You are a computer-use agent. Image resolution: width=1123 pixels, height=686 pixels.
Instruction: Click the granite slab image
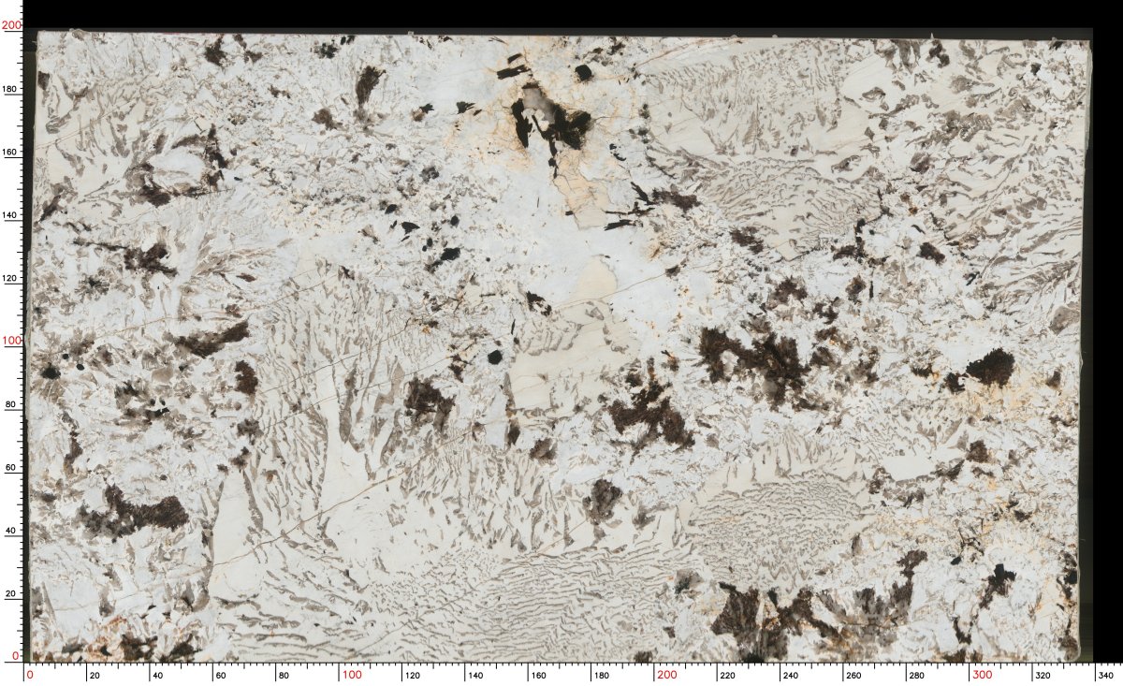(x=560, y=347)
